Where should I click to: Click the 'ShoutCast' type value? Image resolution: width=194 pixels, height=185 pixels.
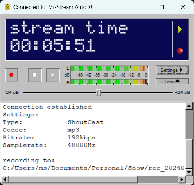[x=86, y=122]
